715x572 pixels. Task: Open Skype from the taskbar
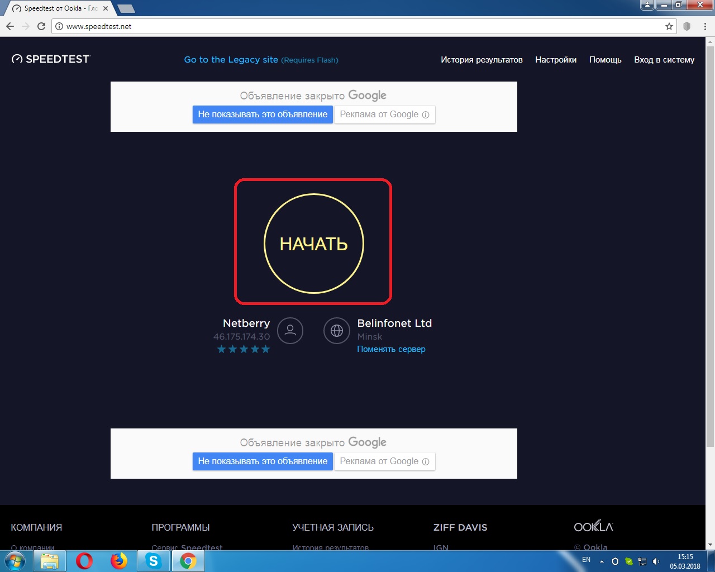point(154,561)
